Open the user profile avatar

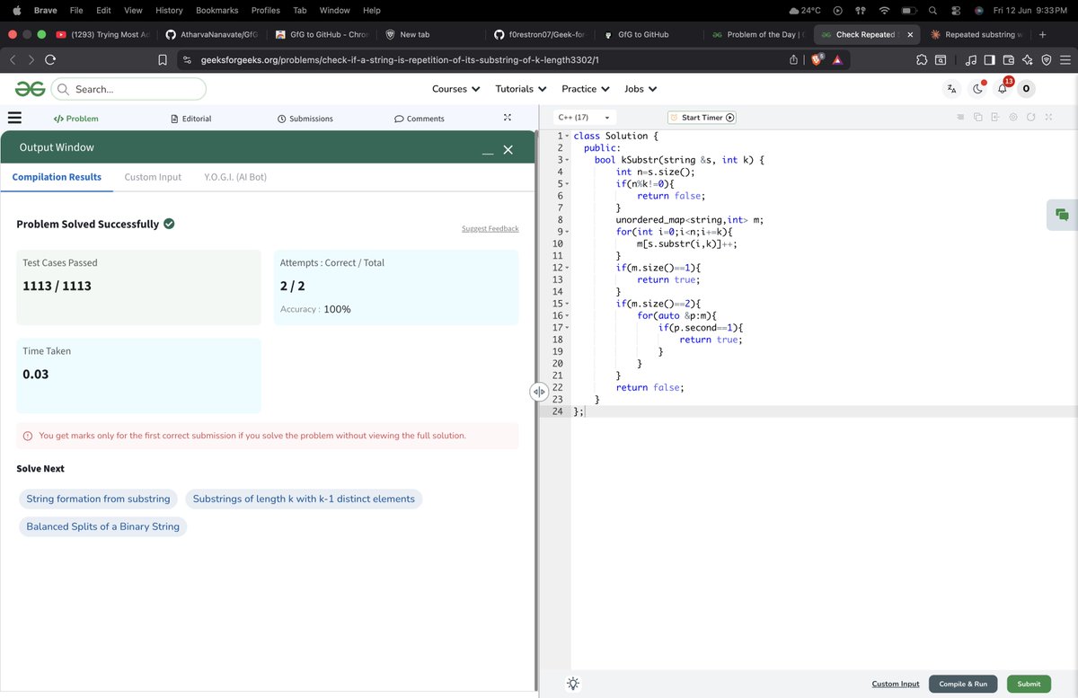coord(1026,89)
